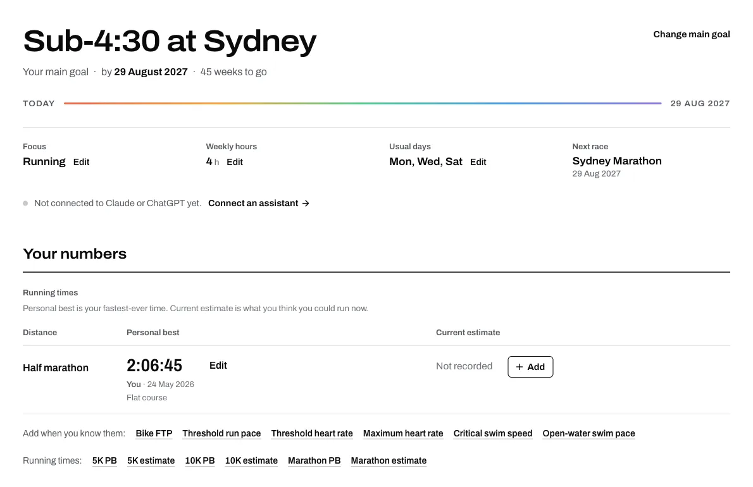The image size is (753, 487).
Task: Click the rainbow goal timeline bar
Action: click(363, 103)
